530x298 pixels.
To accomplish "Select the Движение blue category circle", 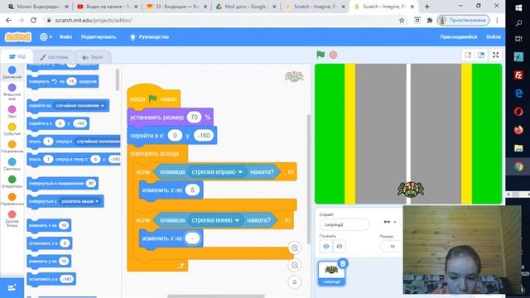I will [x=12, y=70].
